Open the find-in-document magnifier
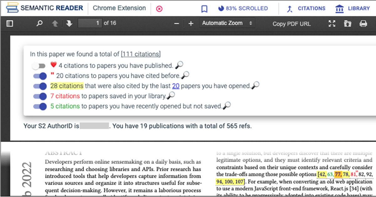The image size is (376, 197). (39, 23)
